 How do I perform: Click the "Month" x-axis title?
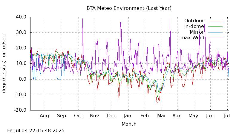[129, 124]
